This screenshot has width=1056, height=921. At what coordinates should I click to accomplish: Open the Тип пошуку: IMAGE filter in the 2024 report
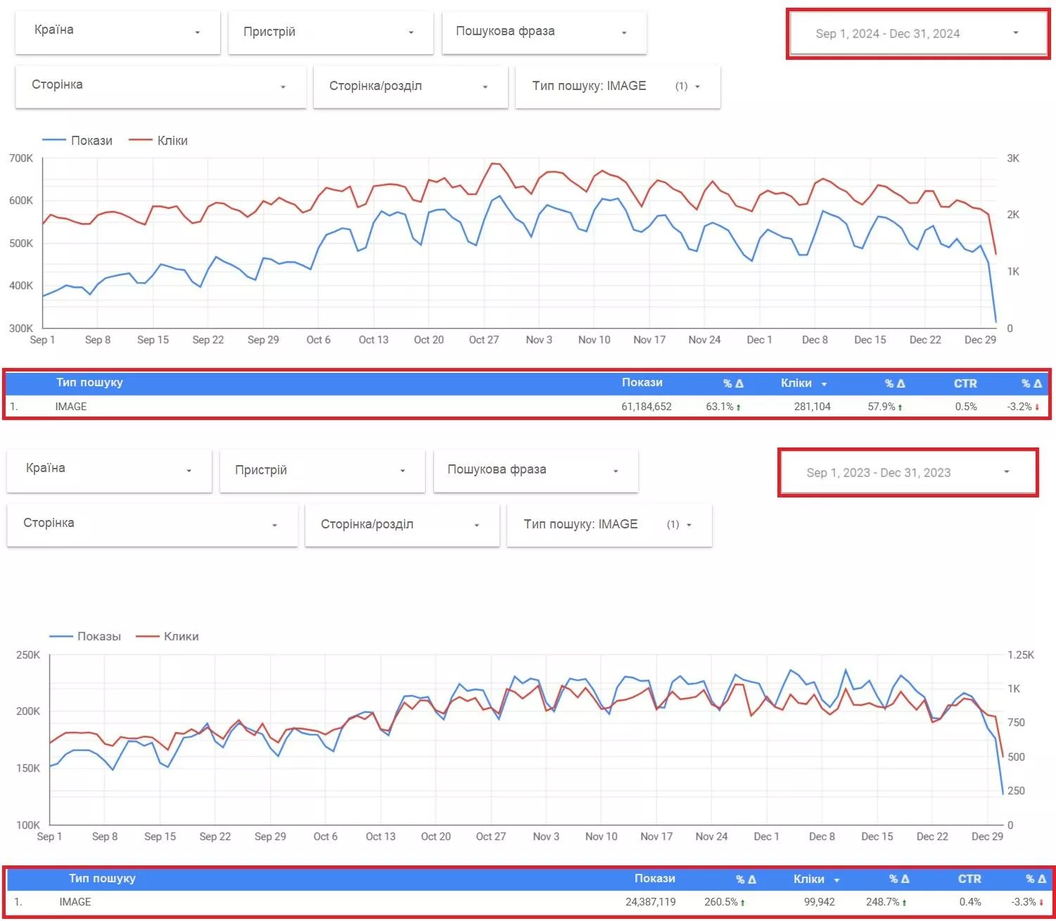(x=618, y=87)
